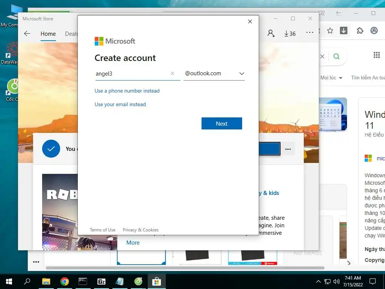Close the Create account dialog
Image resolution: width=385 pixels, height=289 pixels.
[x=250, y=21]
